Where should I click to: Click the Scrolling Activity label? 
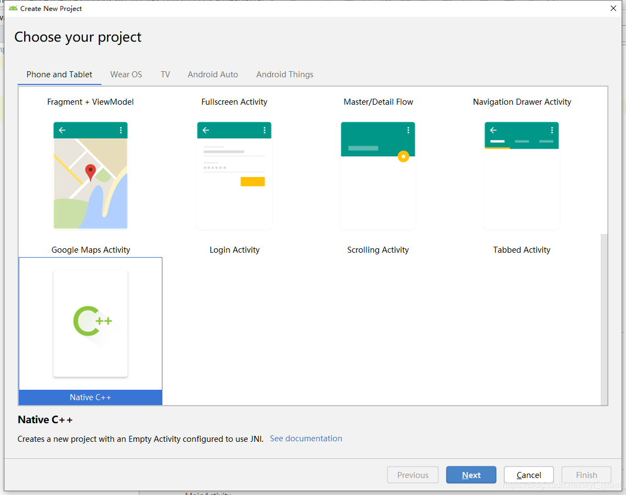(x=378, y=250)
